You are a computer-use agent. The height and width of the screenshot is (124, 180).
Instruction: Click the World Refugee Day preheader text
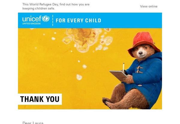56,6
